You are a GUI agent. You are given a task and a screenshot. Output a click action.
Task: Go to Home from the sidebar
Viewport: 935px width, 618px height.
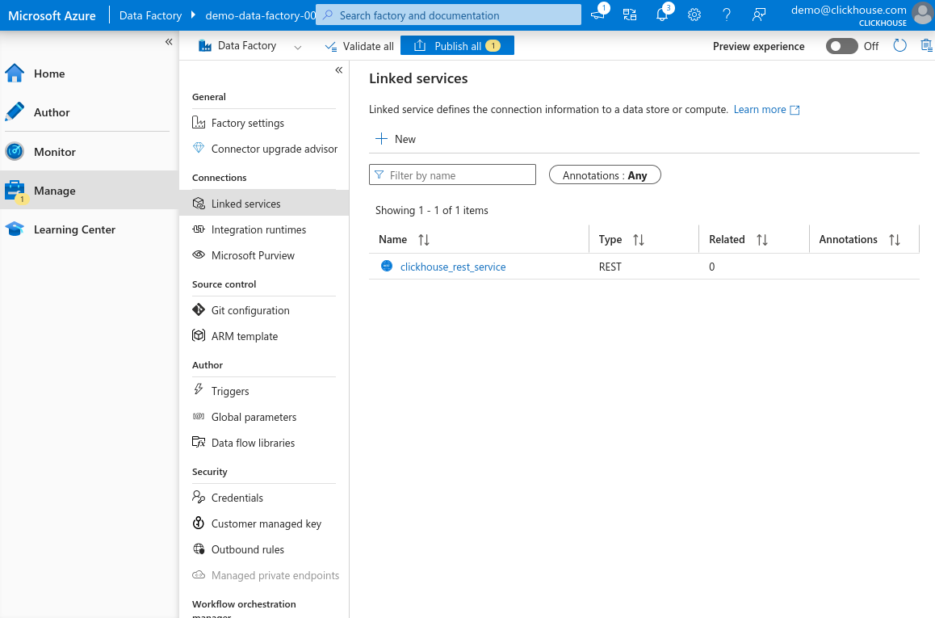click(48, 74)
